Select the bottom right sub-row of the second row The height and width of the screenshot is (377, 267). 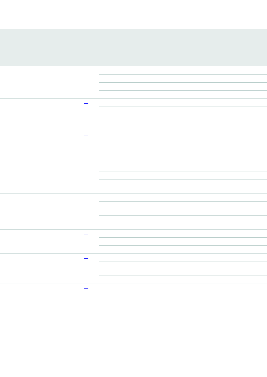click(x=183, y=127)
